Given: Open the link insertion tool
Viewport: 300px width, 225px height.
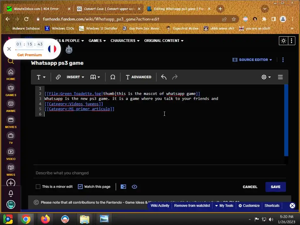Looking at the screenshot, I should [58, 77].
